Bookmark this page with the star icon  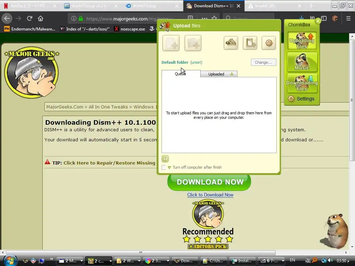pos(214,18)
